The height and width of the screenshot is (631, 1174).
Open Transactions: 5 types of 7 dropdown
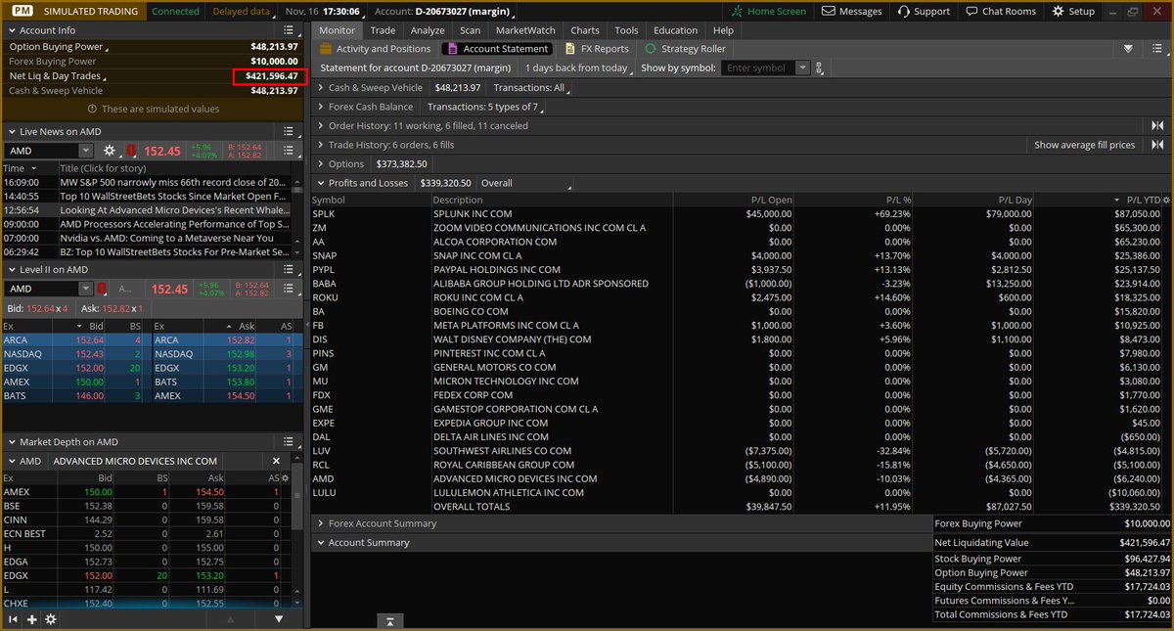point(485,107)
